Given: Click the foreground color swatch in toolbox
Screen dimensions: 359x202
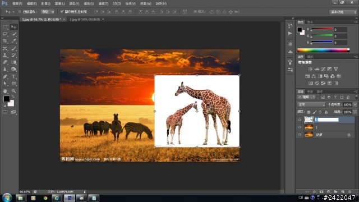Looking at the screenshot, I should (x=6, y=99).
